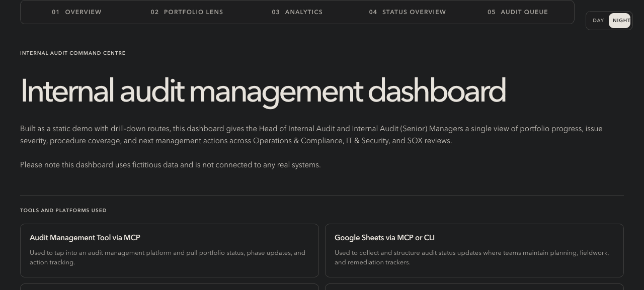Open the 01 Overview nav item
This screenshot has width=644, height=290.
[76, 12]
